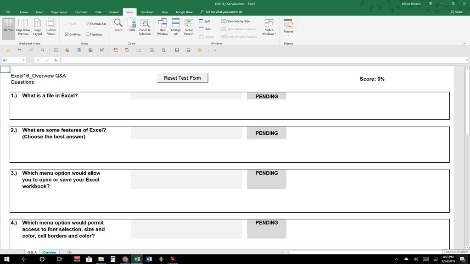Open Excel from the taskbar

(137, 259)
